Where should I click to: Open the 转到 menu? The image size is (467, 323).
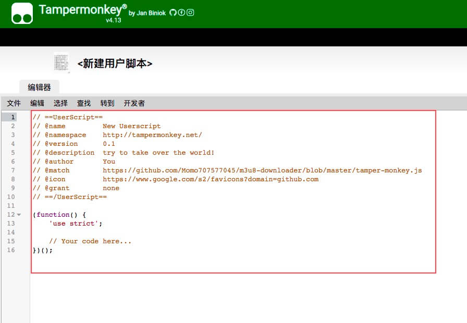coord(107,103)
